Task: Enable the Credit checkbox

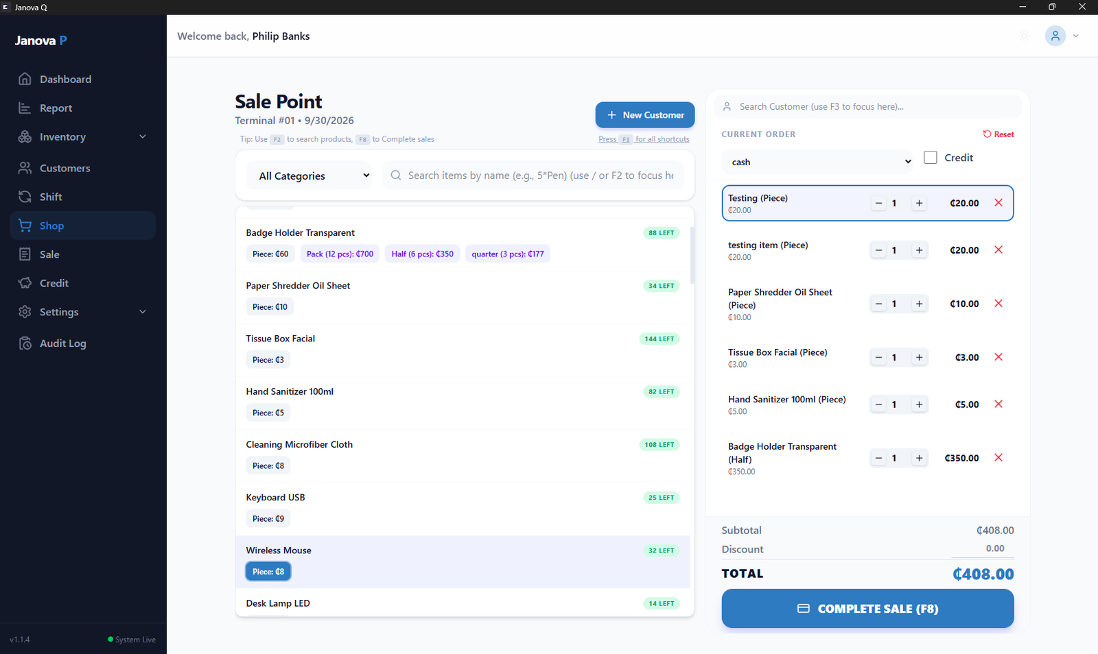Action: [931, 158]
